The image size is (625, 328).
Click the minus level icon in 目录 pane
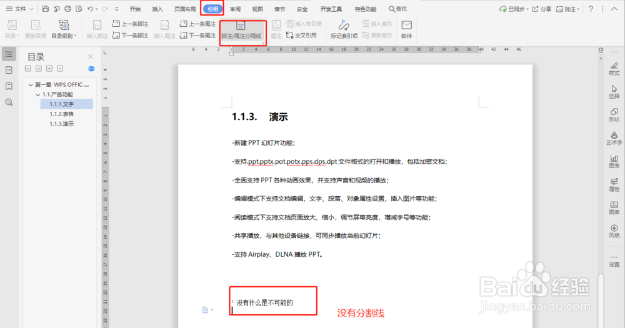[60, 69]
